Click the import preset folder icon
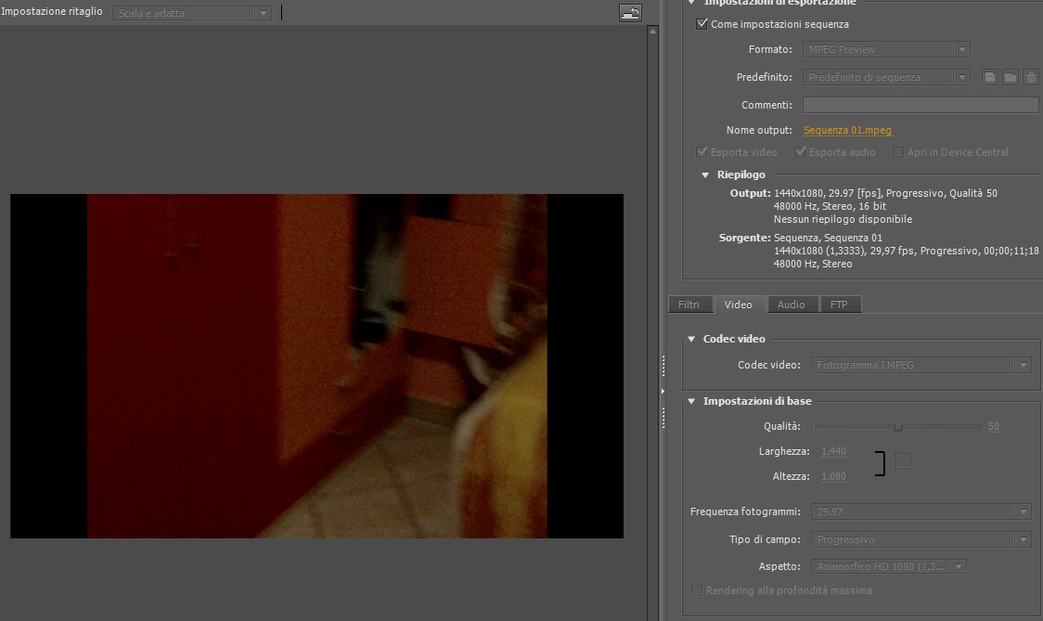This screenshot has width=1043, height=621. [x=1011, y=77]
